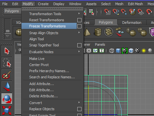The width and height of the screenshot is (154, 116).
Task: Create a polygon pyramid from shelf
Action: pos(87,32)
